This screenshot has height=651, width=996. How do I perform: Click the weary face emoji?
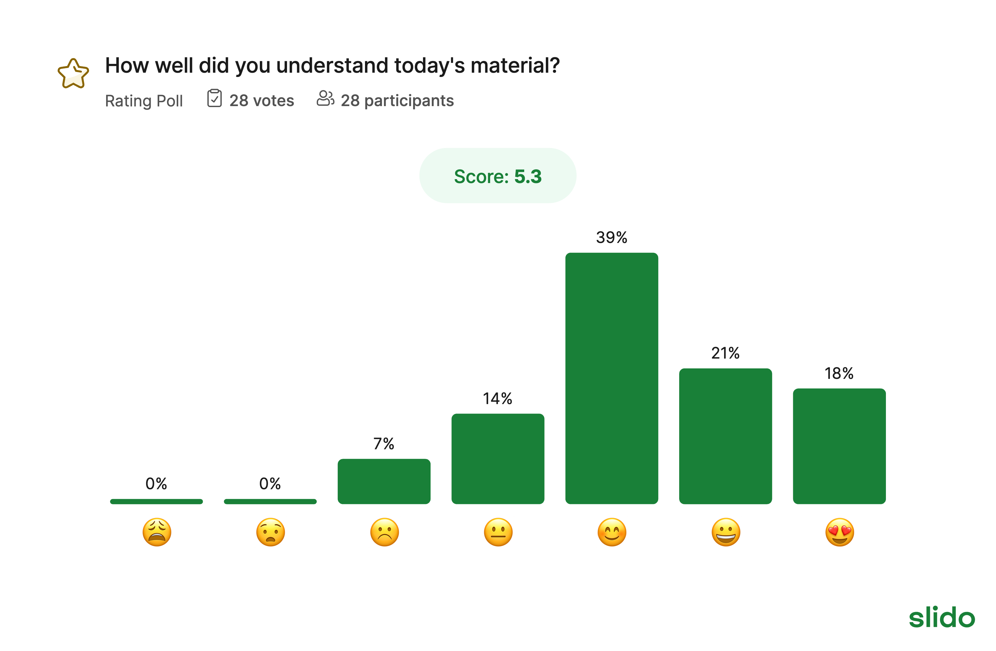tap(157, 532)
